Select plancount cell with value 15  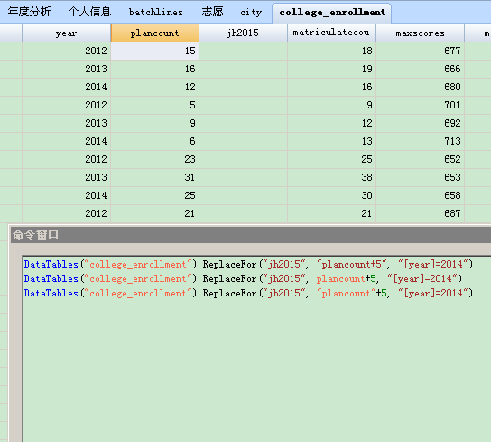(155, 51)
